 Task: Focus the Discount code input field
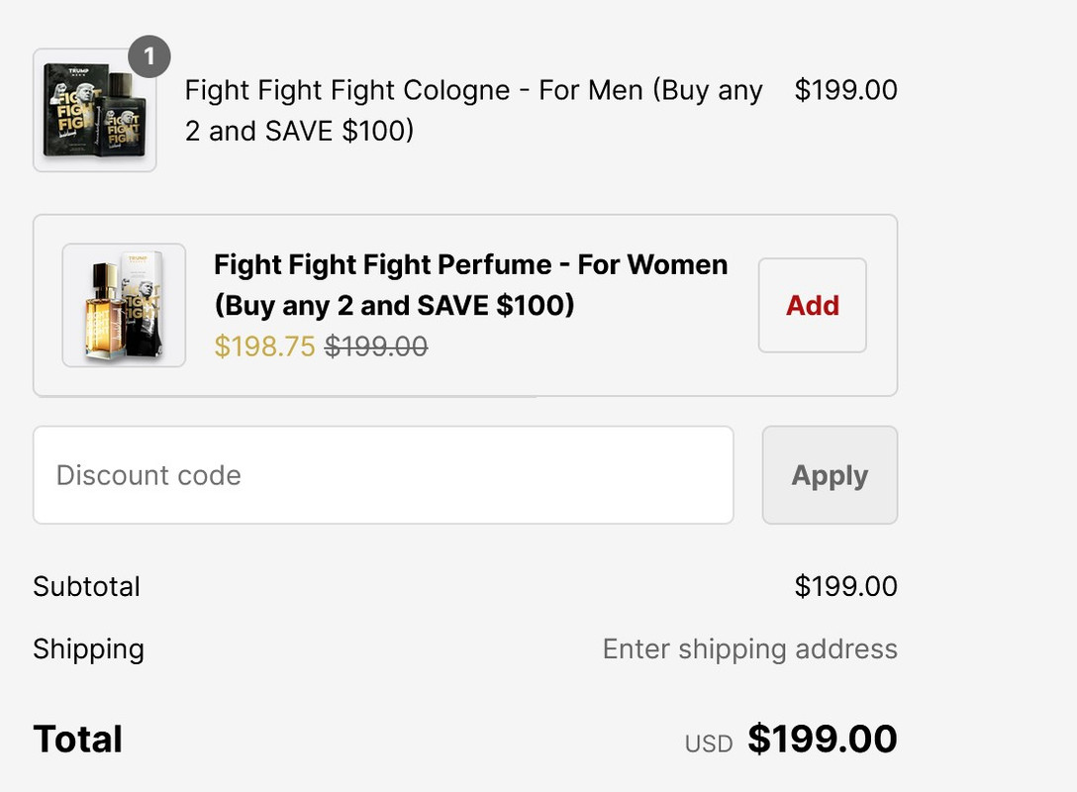click(x=383, y=475)
